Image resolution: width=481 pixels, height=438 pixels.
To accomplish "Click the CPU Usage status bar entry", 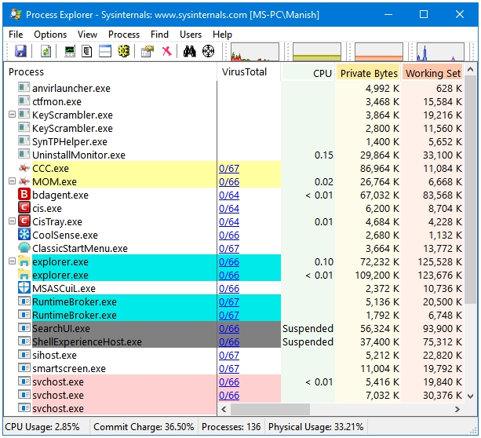I will tap(42, 427).
